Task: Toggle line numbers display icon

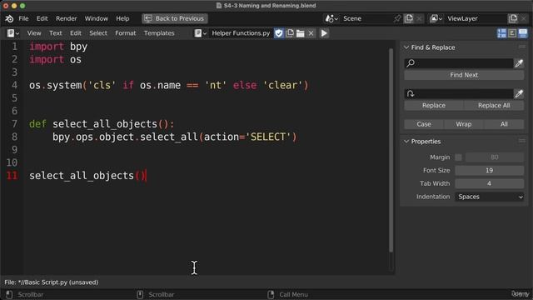Action: tap(501, 33)
